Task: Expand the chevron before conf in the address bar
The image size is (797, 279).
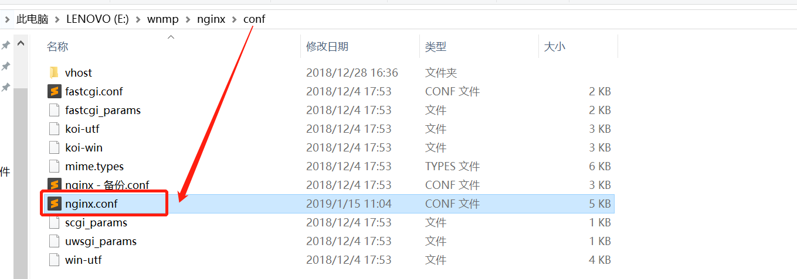Action: pos(235,19)
